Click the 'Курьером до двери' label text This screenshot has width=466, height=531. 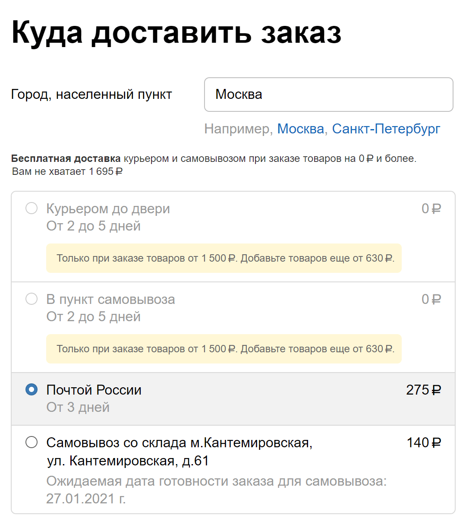[108, 209]
